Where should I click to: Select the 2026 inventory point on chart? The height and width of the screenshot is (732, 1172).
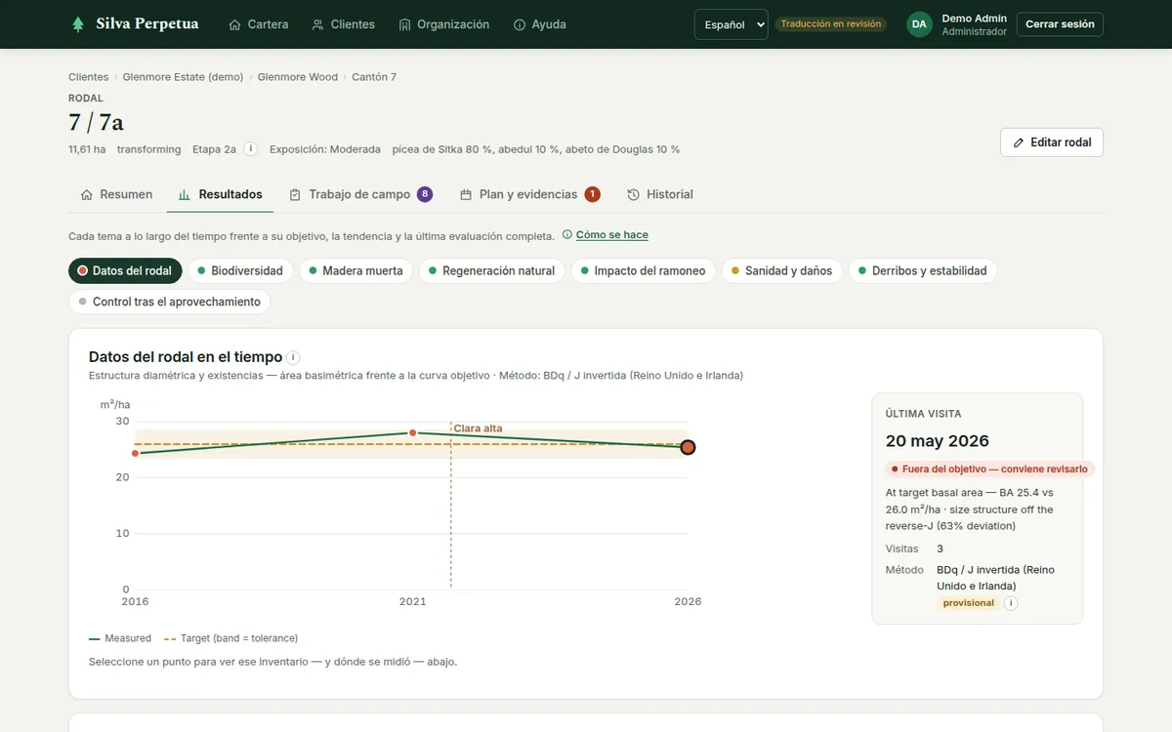coord(688,447)
